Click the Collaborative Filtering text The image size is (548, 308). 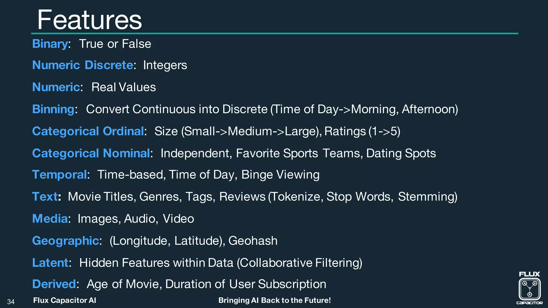(x=300, y=263)
